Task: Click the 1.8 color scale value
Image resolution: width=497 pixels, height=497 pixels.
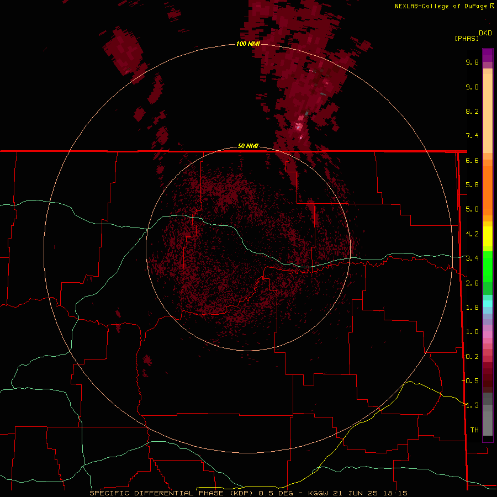Action: click(472, 308)
